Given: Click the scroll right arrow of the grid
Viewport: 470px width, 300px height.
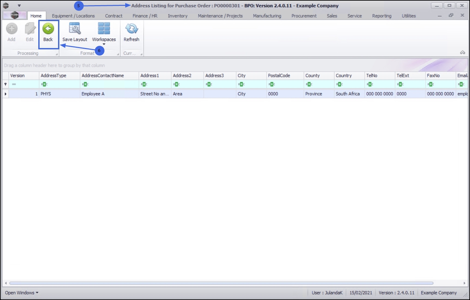Looking at the screenshot, I should pos(464,283).
